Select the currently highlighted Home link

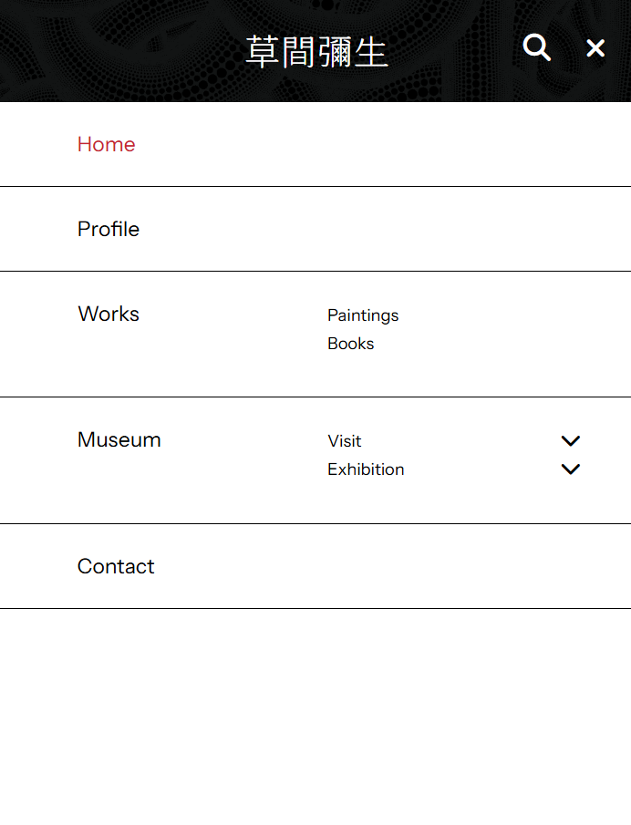[x=106, y=144]
